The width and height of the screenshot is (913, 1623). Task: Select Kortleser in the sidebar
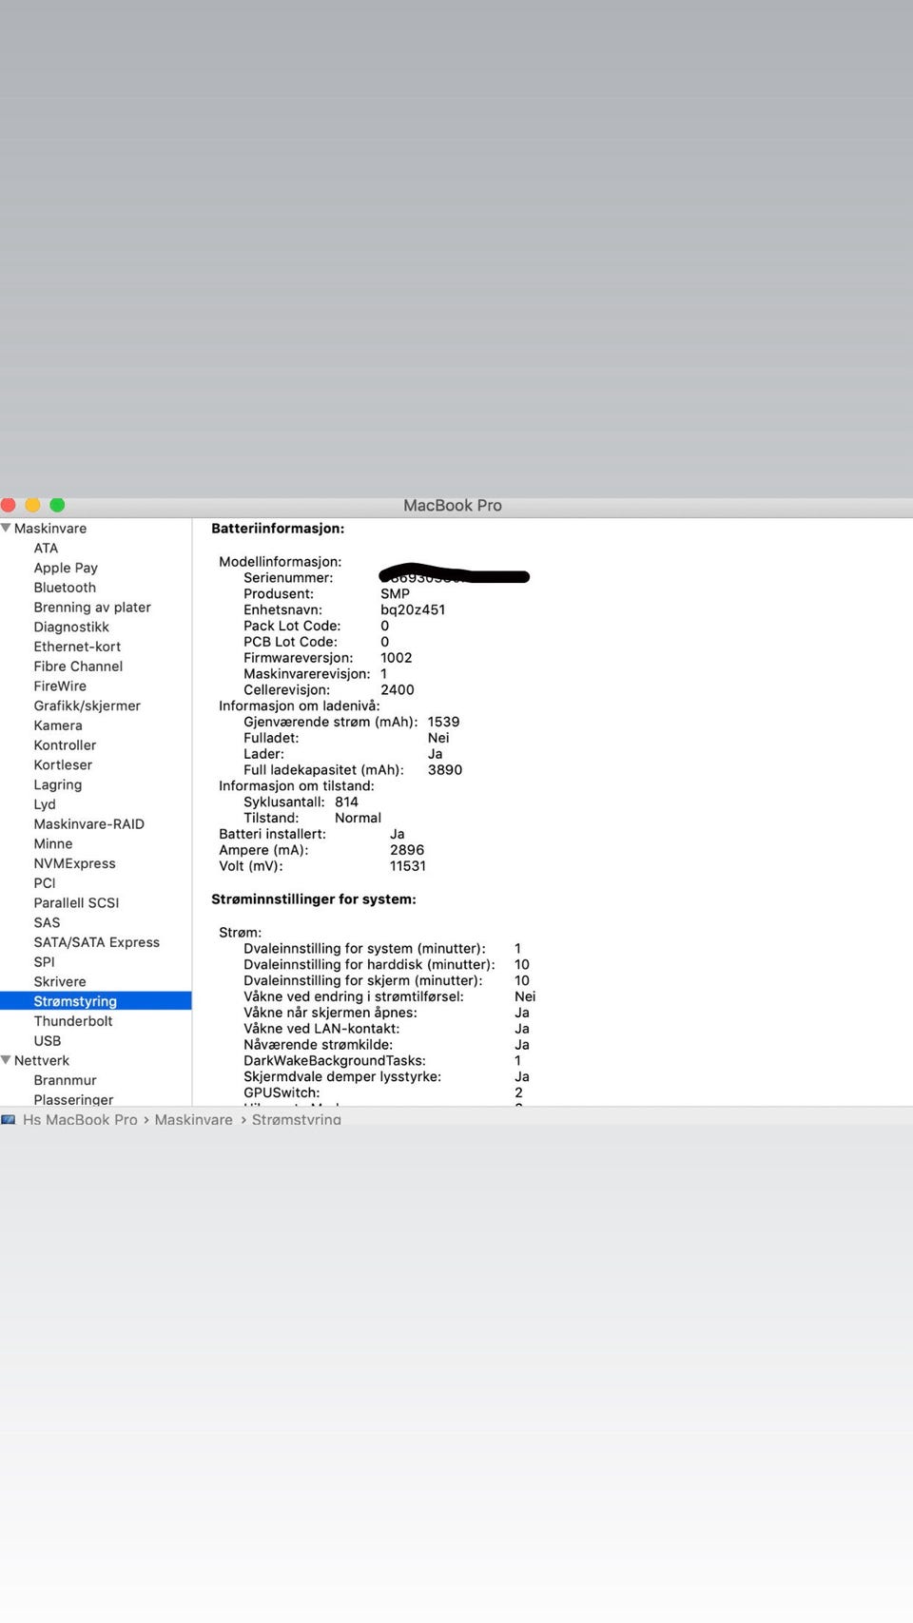pos(63,764)
